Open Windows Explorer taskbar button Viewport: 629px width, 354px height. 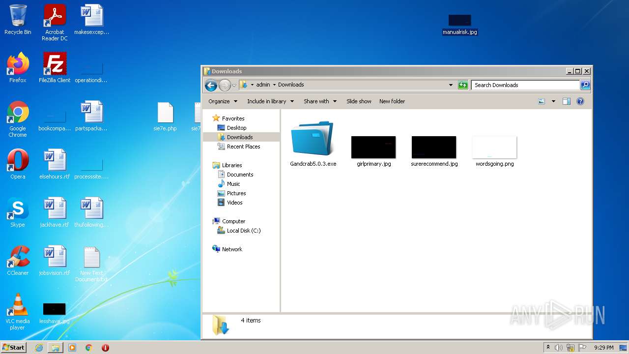pos(56,348)
